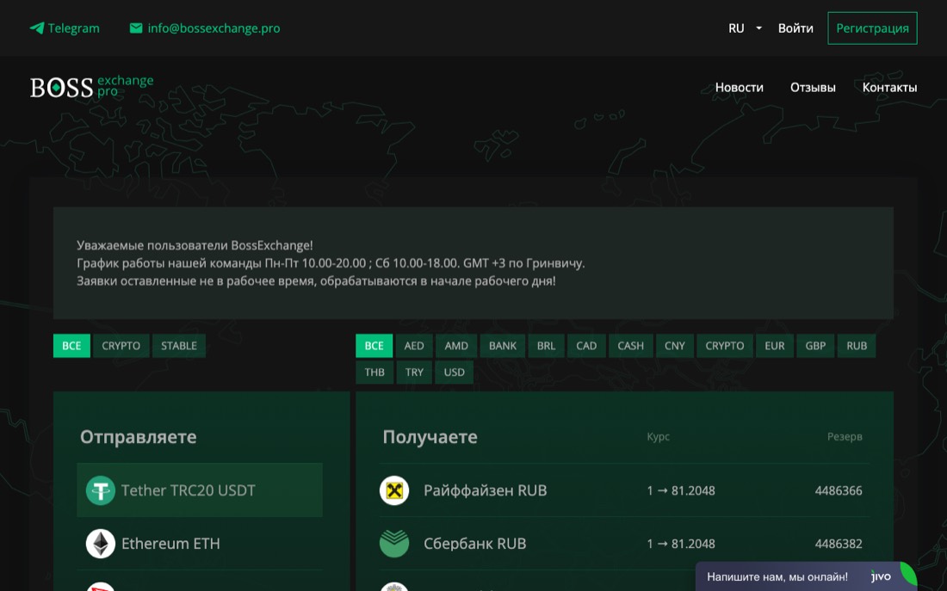Filter receiving currencies by RUB

click(x=857, y=346)
